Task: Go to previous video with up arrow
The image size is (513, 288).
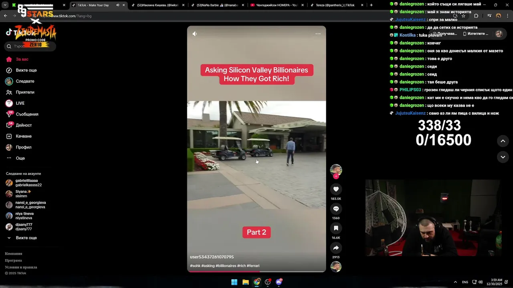Action: [503, 141]
